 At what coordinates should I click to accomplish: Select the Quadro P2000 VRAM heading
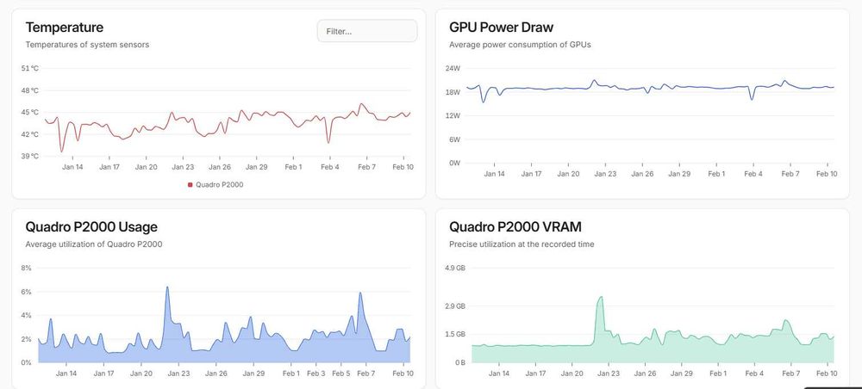515,227
